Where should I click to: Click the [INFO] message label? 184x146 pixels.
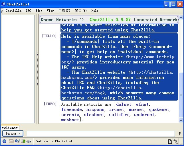(x=50, y=104)
